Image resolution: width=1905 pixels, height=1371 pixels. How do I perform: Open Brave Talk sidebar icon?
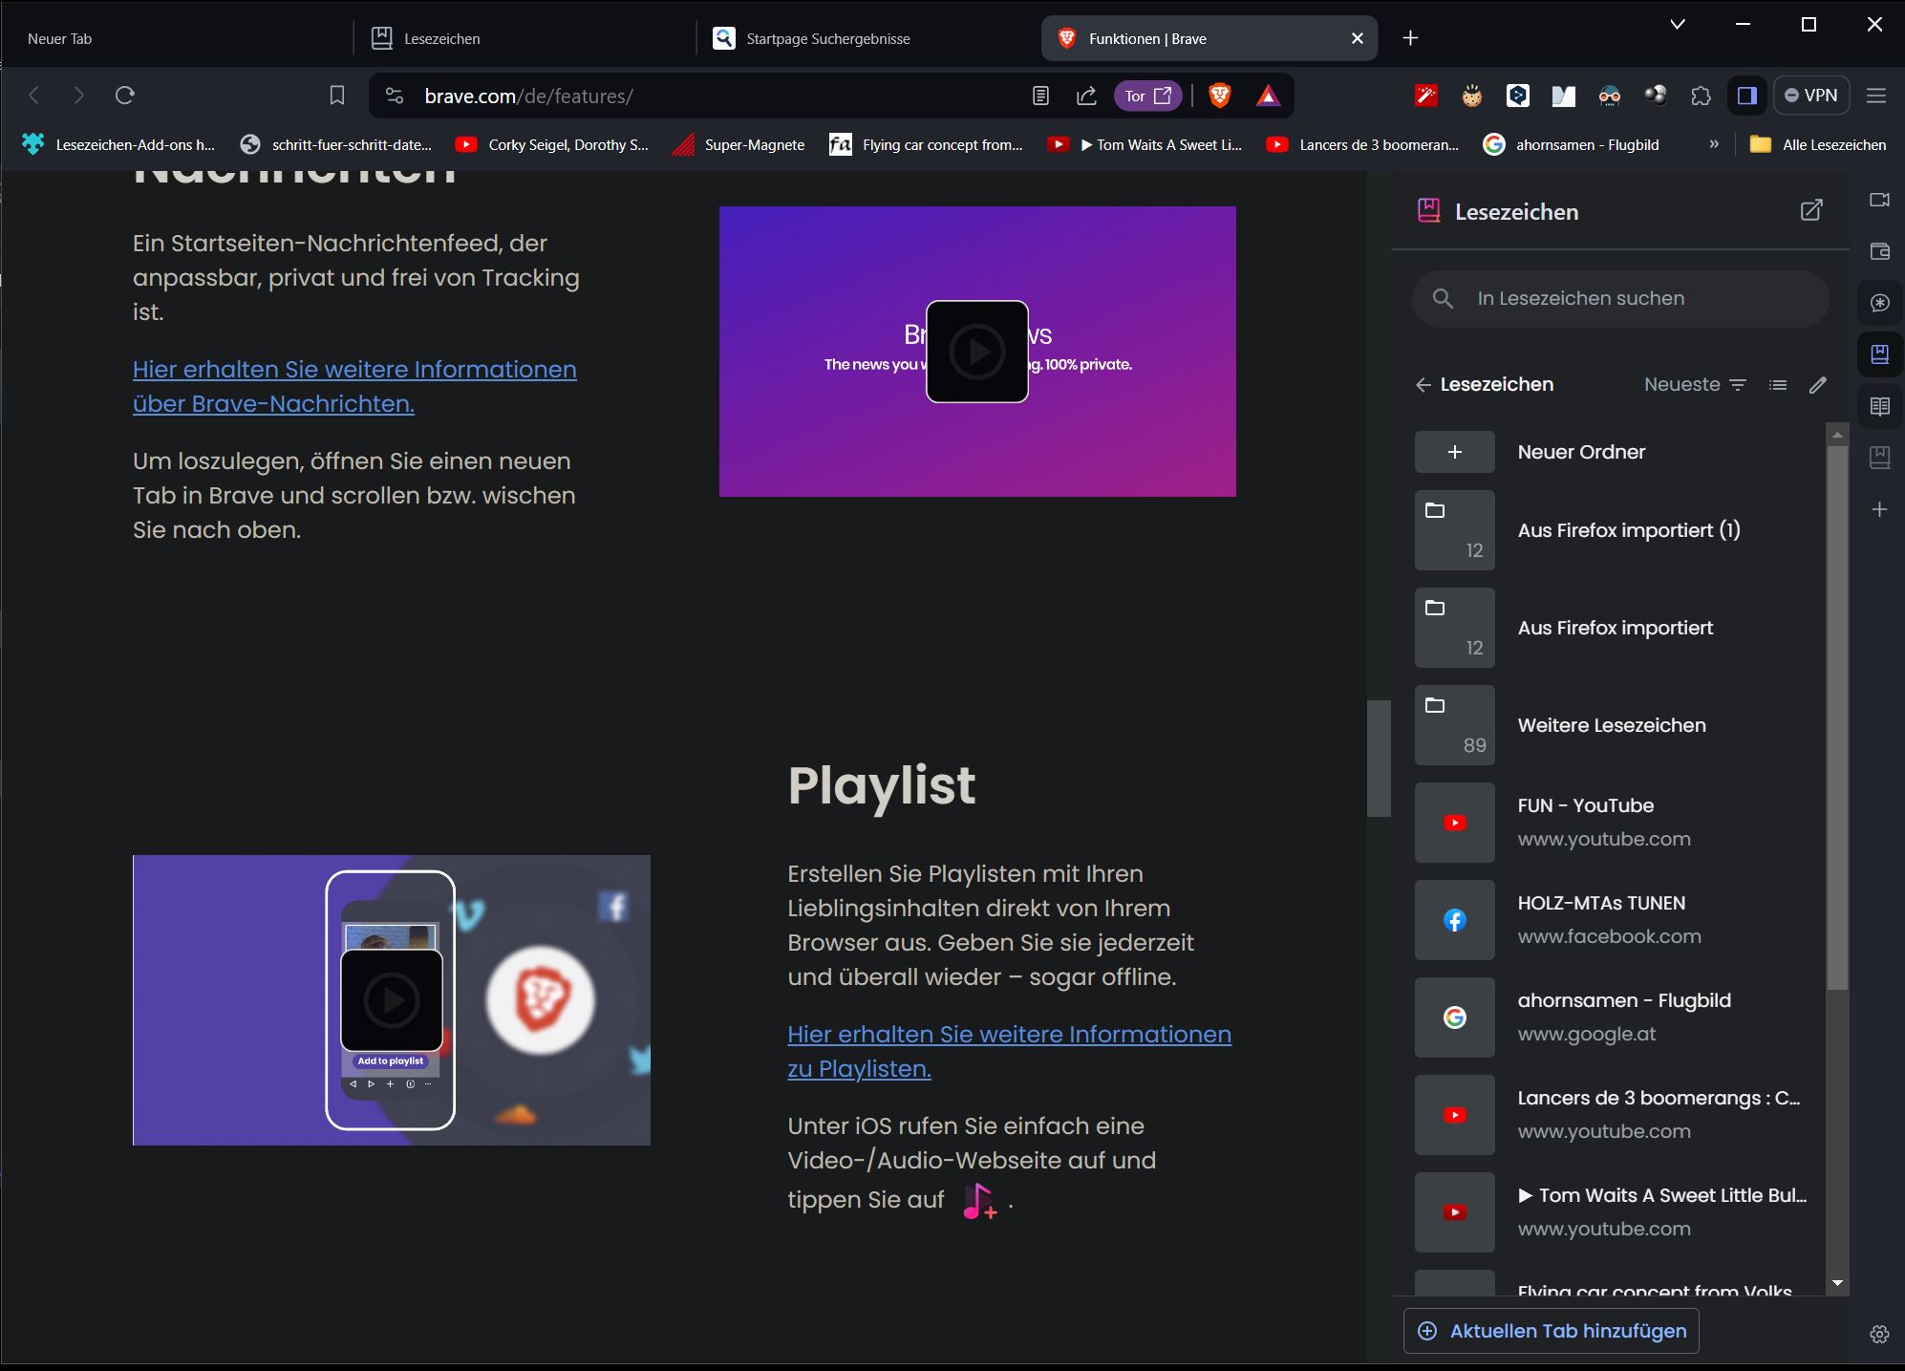coord(1879,200)
